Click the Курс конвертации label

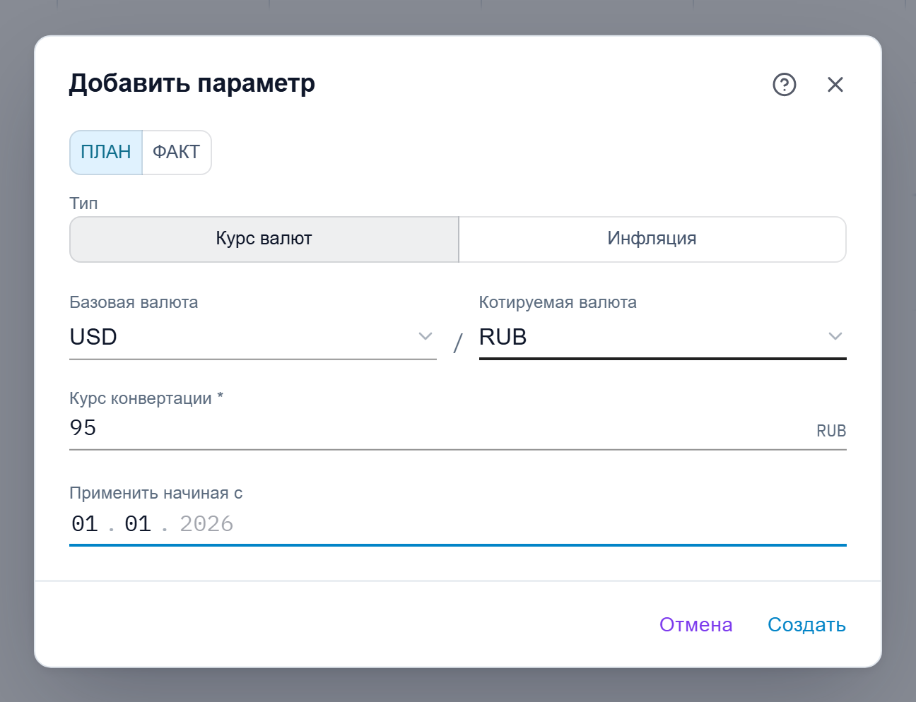click(x=146, y=398)
